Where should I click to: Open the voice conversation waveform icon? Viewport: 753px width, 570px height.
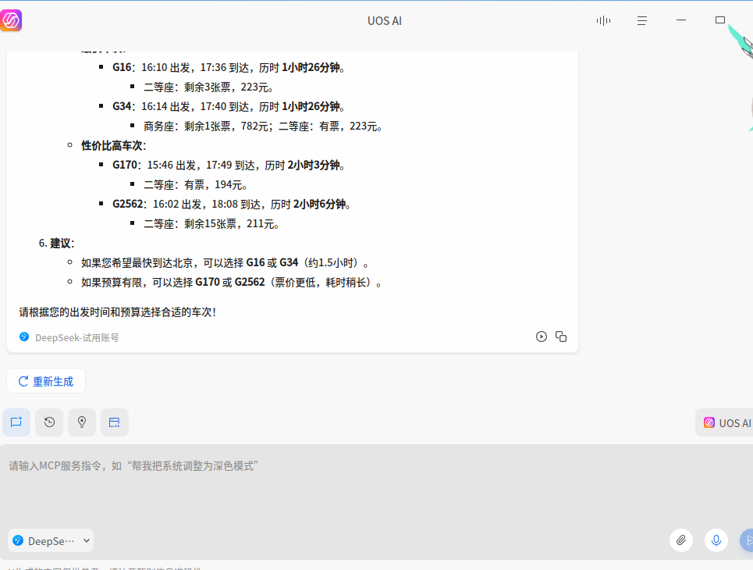[603, 20]
